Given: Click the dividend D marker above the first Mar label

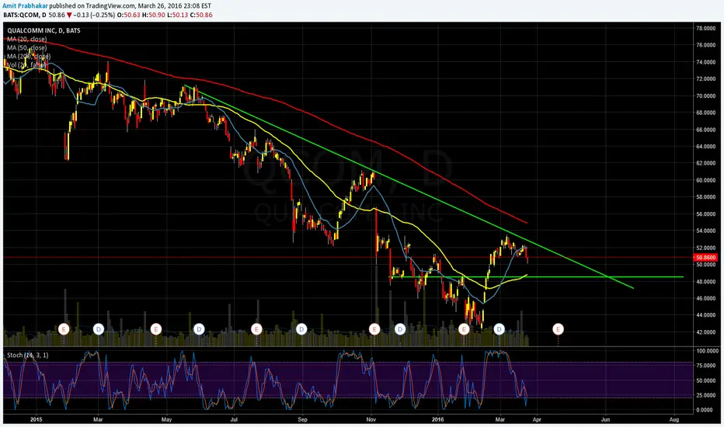Looking at the screenshot, I should point(99,329).
